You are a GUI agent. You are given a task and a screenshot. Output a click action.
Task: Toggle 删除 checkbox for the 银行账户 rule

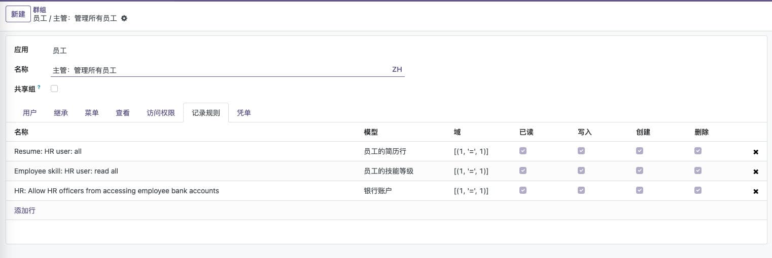pos(698,190)
